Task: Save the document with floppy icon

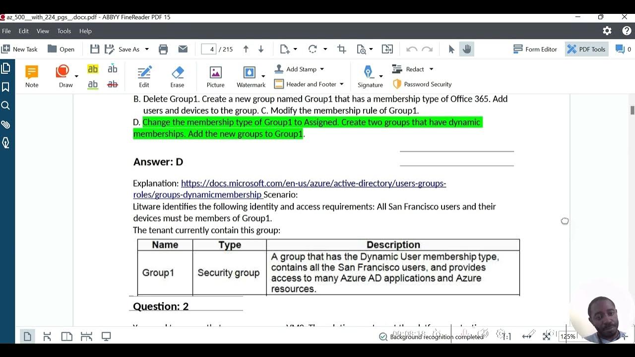Action: (x=95, y=49)
